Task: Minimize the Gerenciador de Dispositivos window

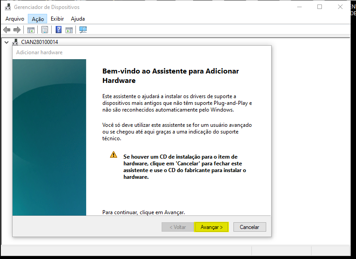Action: (299, 7)
